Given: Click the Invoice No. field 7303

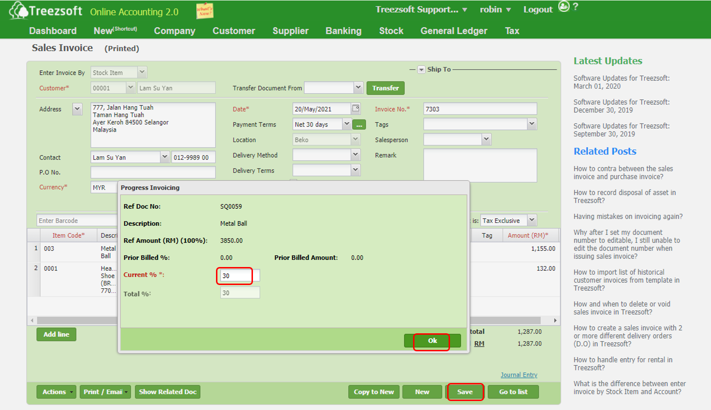Looking at the screenshot, I should [480, 109].
